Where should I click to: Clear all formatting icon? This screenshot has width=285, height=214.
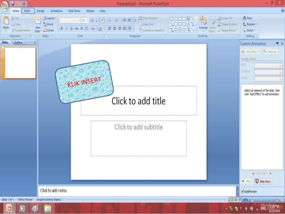click(102, 21)
